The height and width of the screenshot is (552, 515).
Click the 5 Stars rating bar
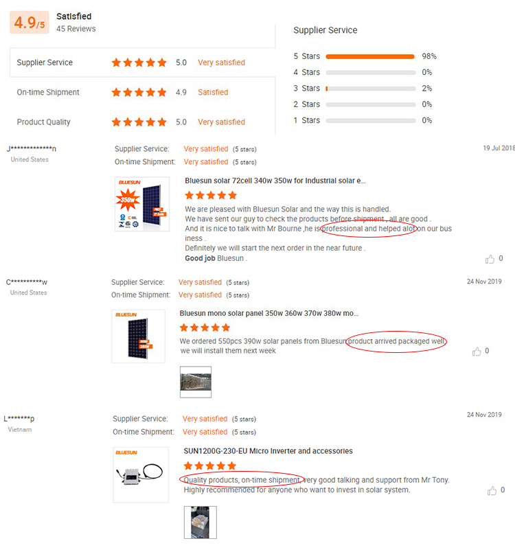click(x=370, y=56)
